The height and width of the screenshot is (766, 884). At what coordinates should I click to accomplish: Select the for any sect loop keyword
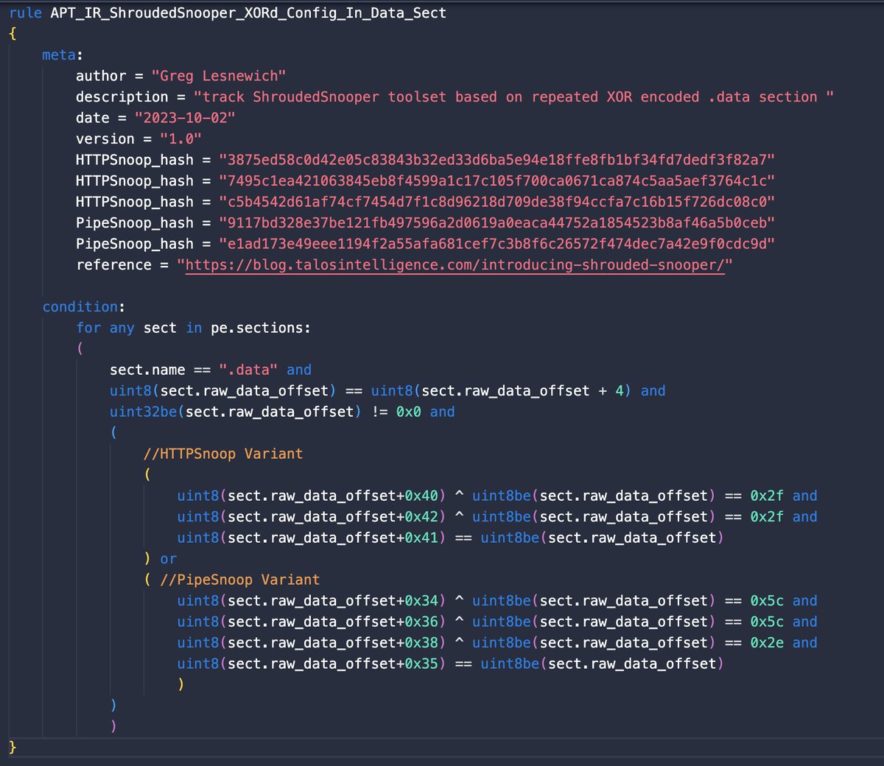click(x=103, y=327)
